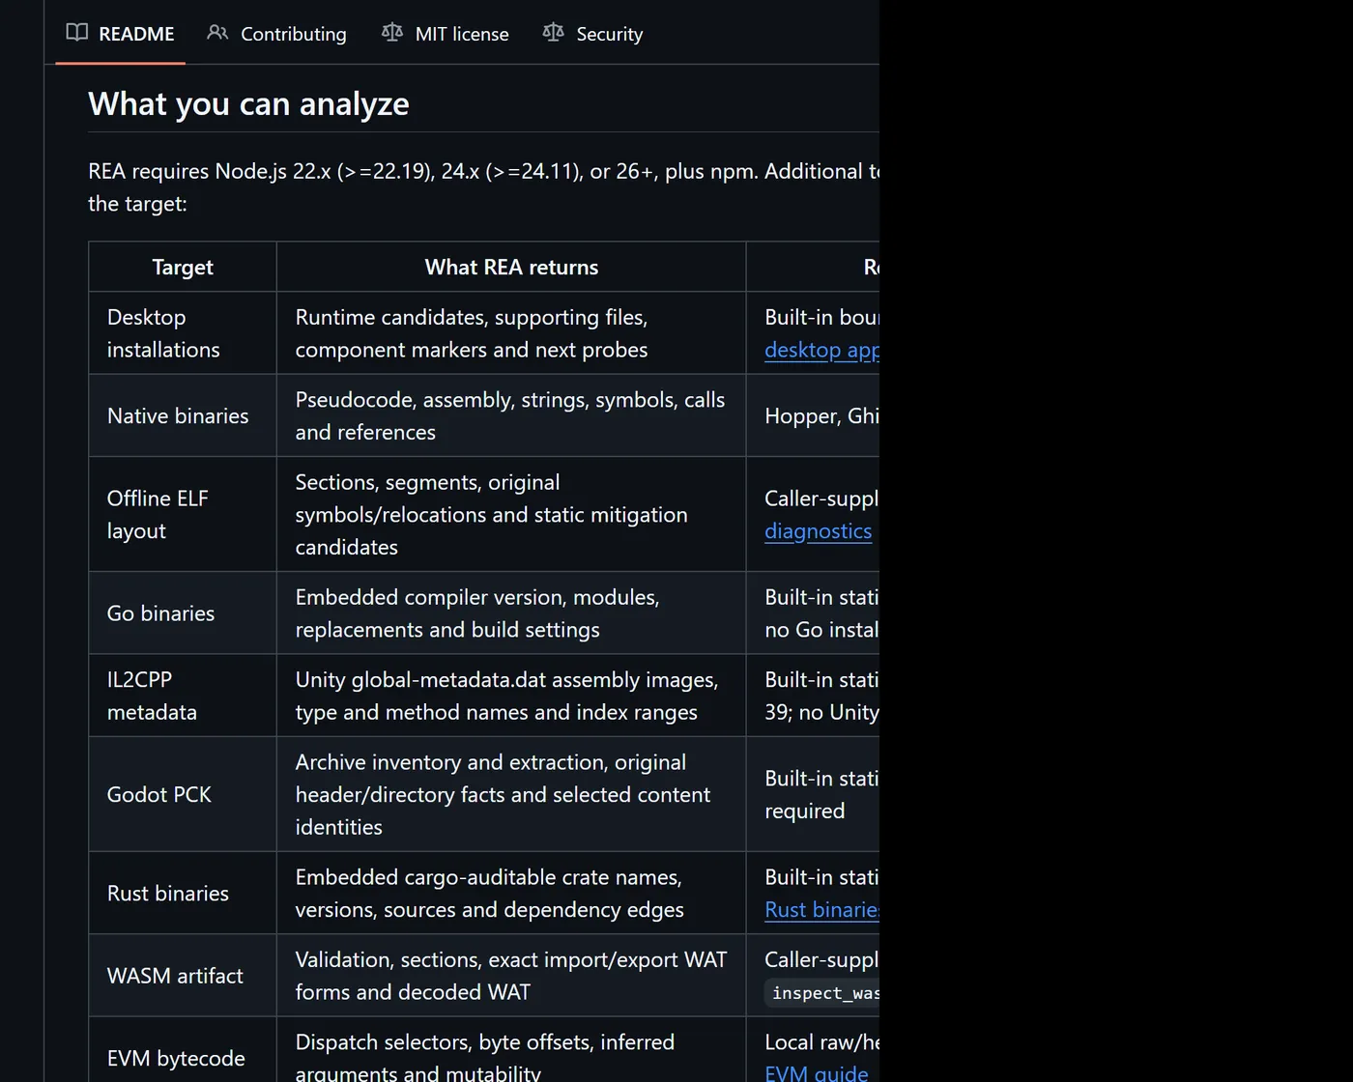Screen dimensions: 1353x1082
Task: Select the 'Godot PCK' cell
Action: click(183, 794)
